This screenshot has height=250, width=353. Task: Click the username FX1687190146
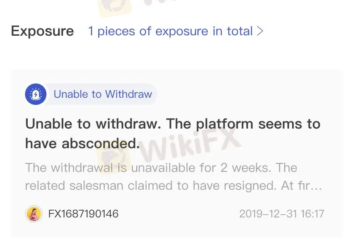click(x=84, y=214)
